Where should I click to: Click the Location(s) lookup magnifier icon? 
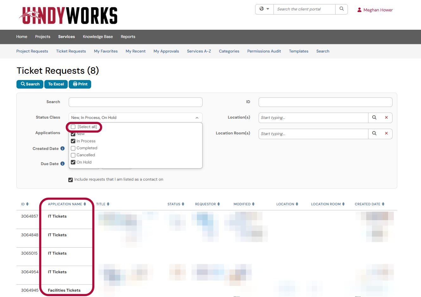click(x=374, y=118)
